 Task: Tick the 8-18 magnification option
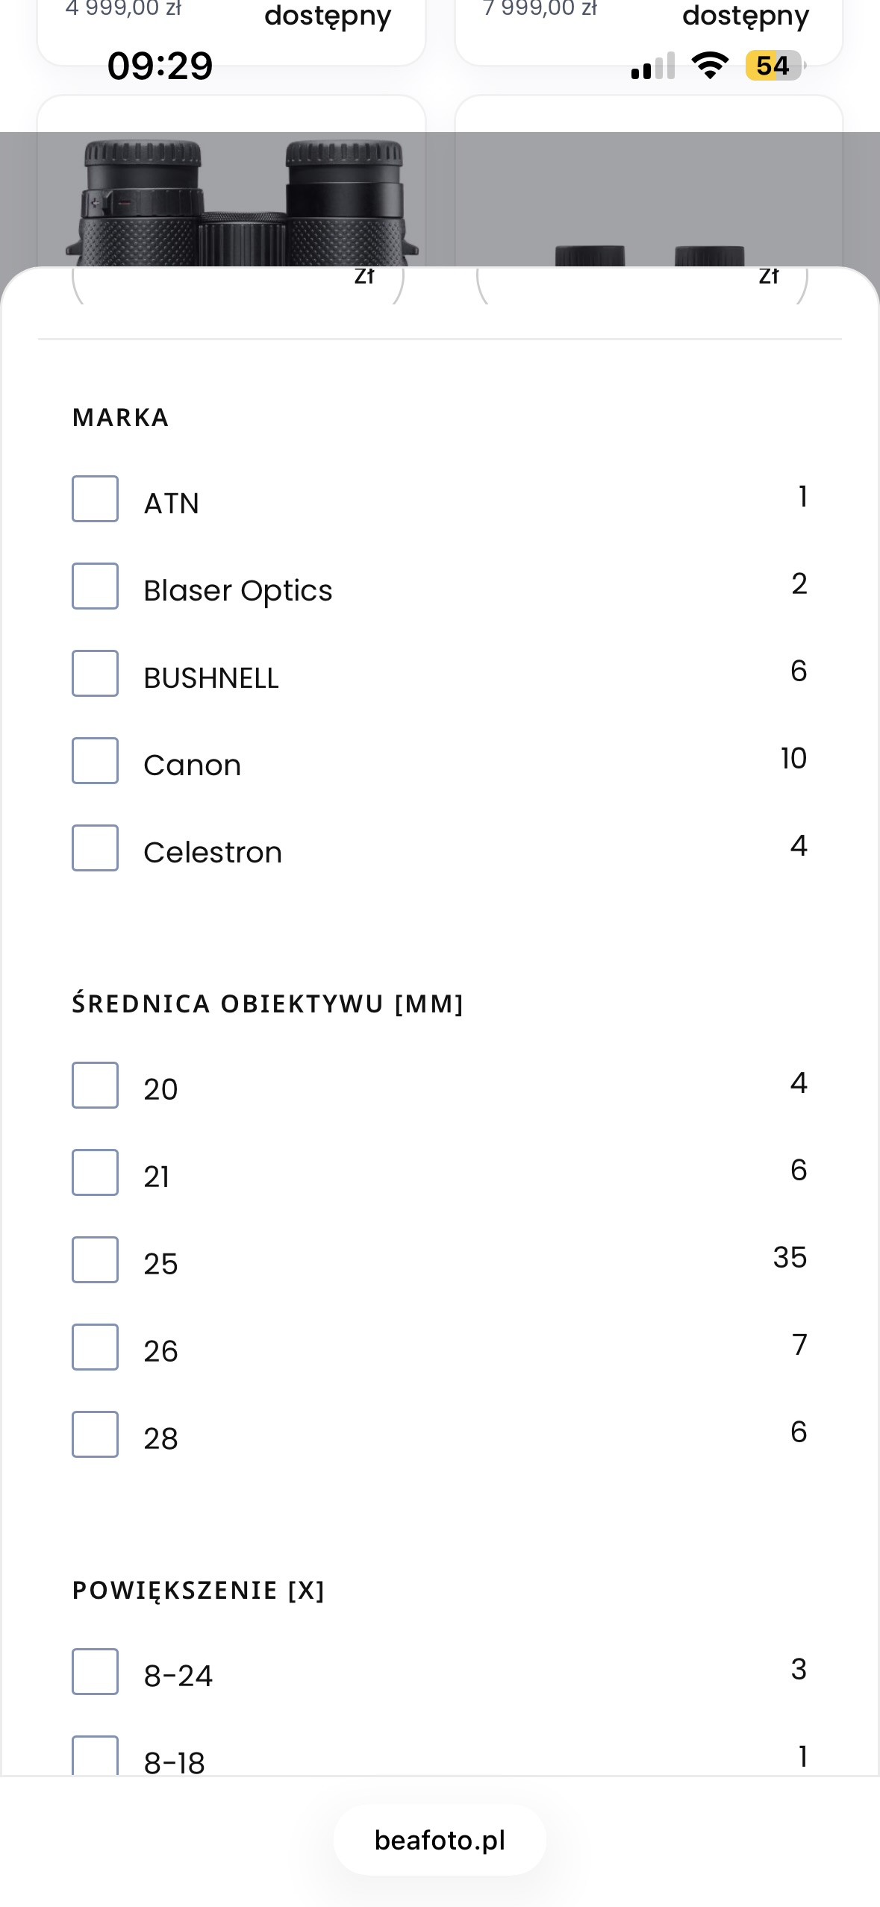[95, 1756]
